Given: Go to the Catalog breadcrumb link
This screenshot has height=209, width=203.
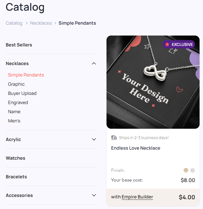Looking at the screenshot, I should (x=14, y=23).
